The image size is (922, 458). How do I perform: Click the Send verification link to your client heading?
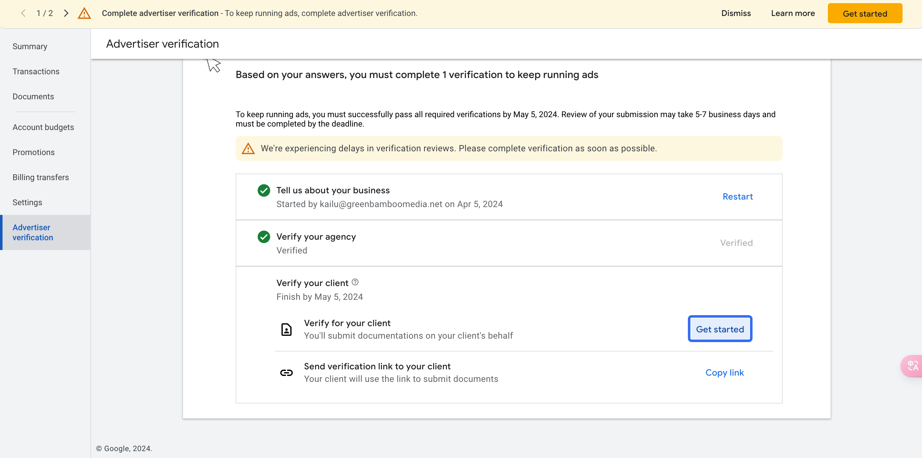point(377,366)
